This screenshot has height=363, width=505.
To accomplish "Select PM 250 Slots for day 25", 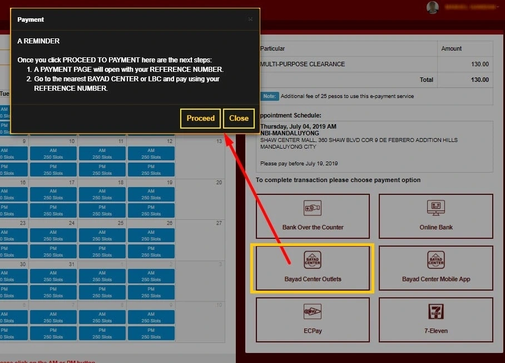I will pos(102,252).
